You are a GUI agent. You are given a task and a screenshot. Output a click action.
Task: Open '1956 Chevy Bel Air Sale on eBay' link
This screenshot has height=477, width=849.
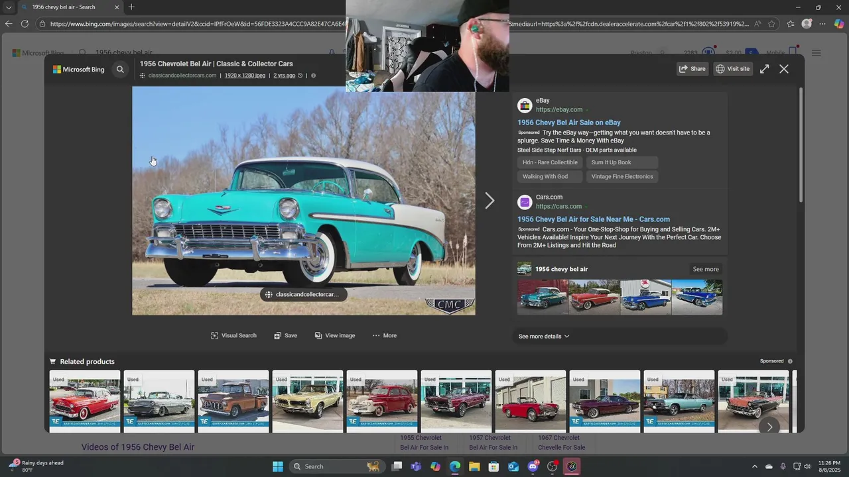click(x=569, y=123)
